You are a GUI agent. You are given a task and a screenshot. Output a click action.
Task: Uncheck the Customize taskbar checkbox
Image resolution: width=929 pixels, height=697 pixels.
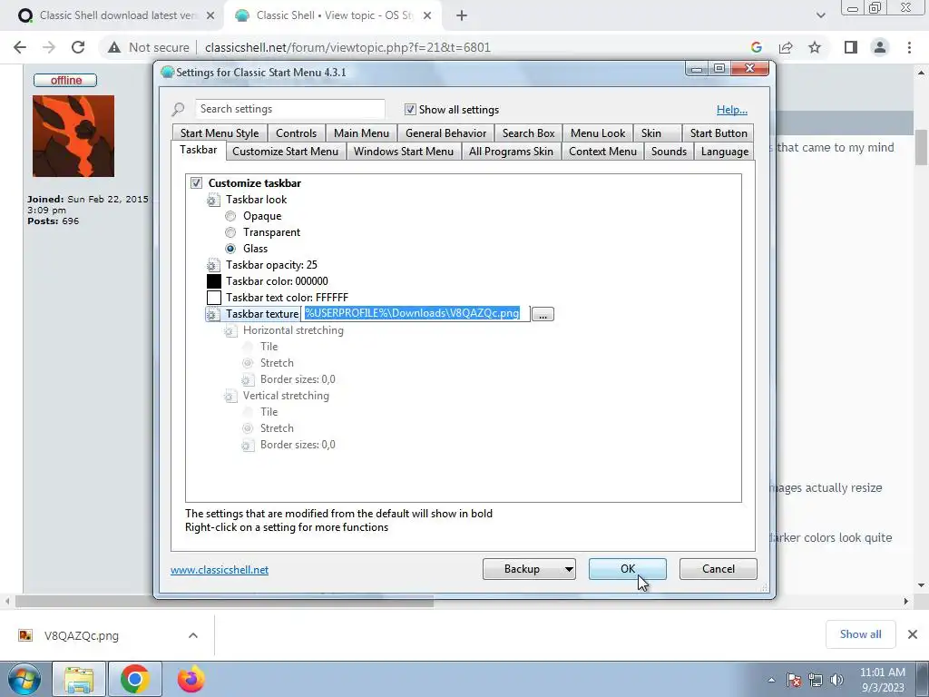click(x=196, y=183)
